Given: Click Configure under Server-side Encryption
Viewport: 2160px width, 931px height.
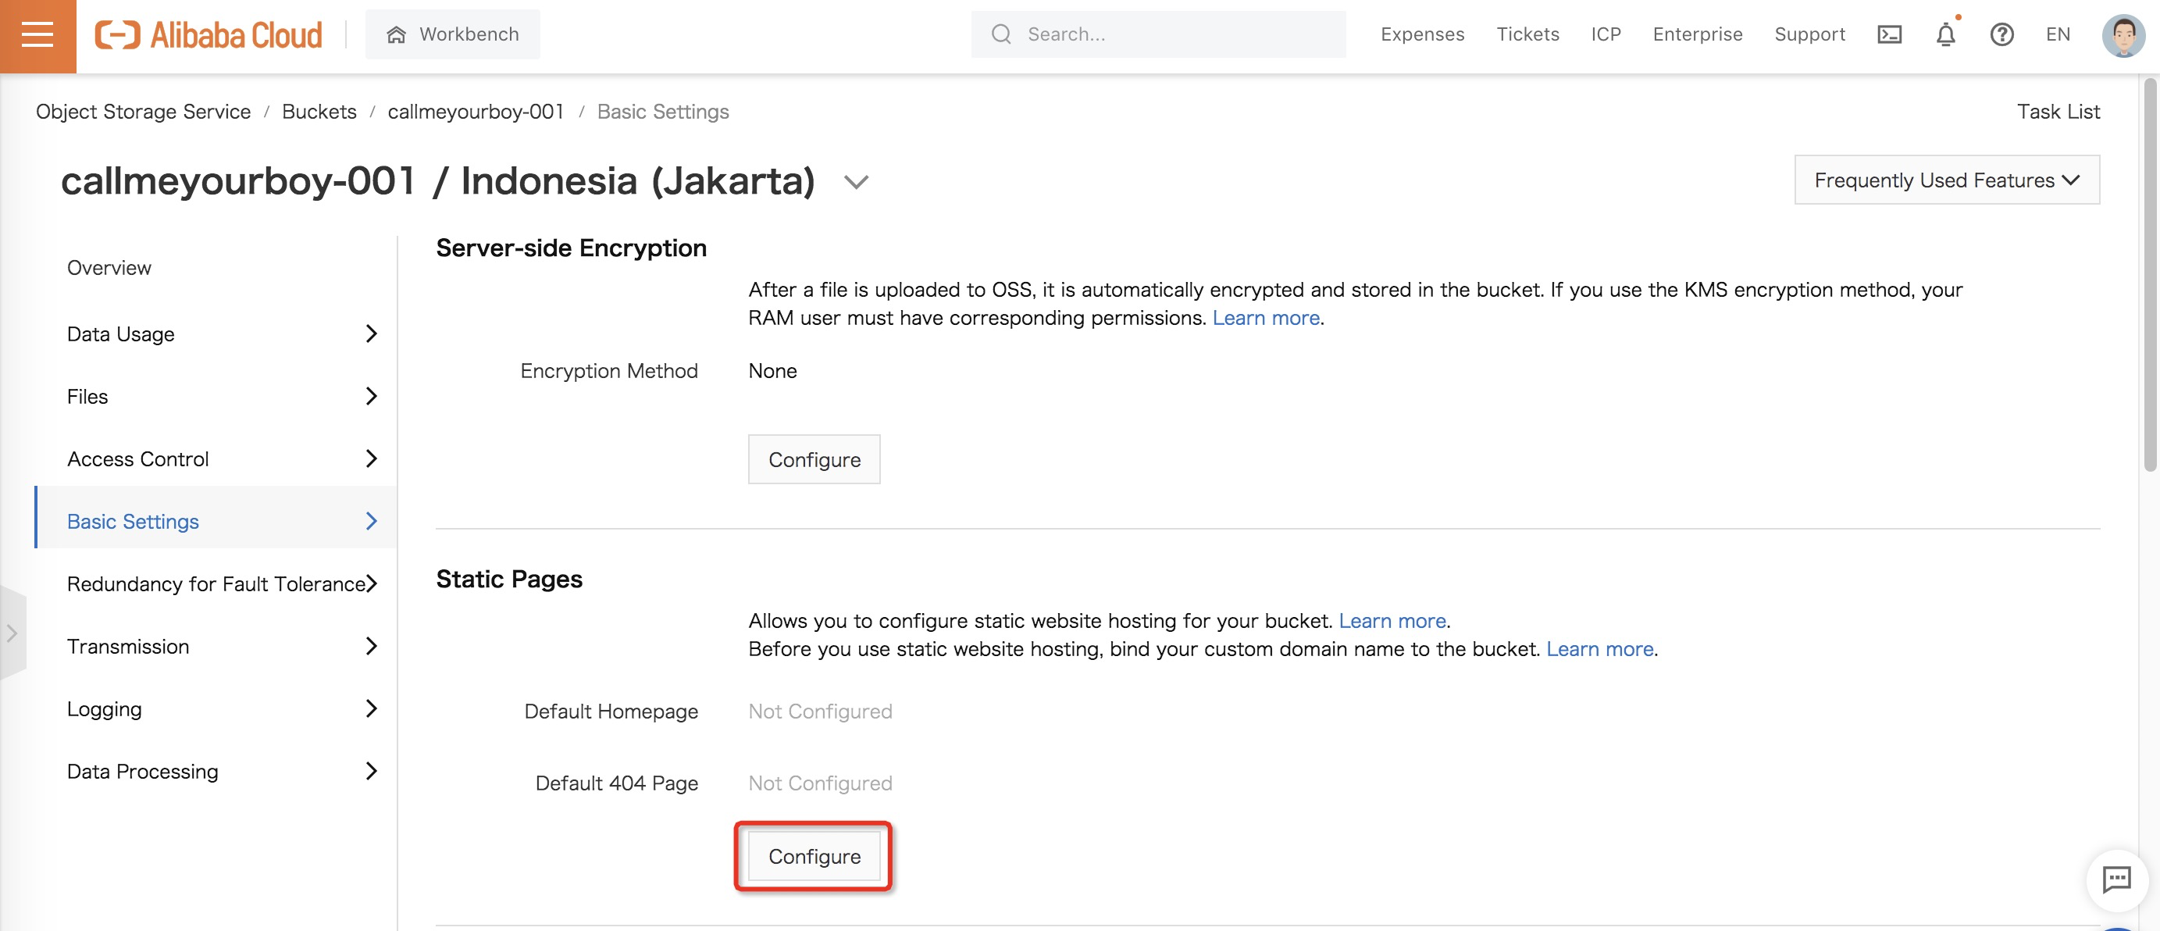Looking at the screenshot, I should (x=814, y=459).
